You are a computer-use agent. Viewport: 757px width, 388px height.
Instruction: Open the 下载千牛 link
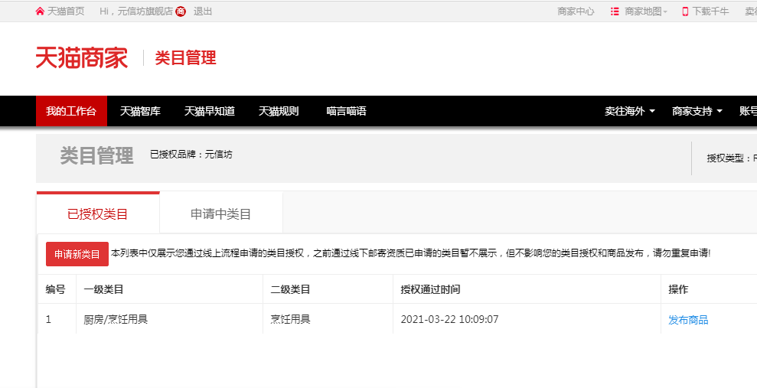click(710, 11)
